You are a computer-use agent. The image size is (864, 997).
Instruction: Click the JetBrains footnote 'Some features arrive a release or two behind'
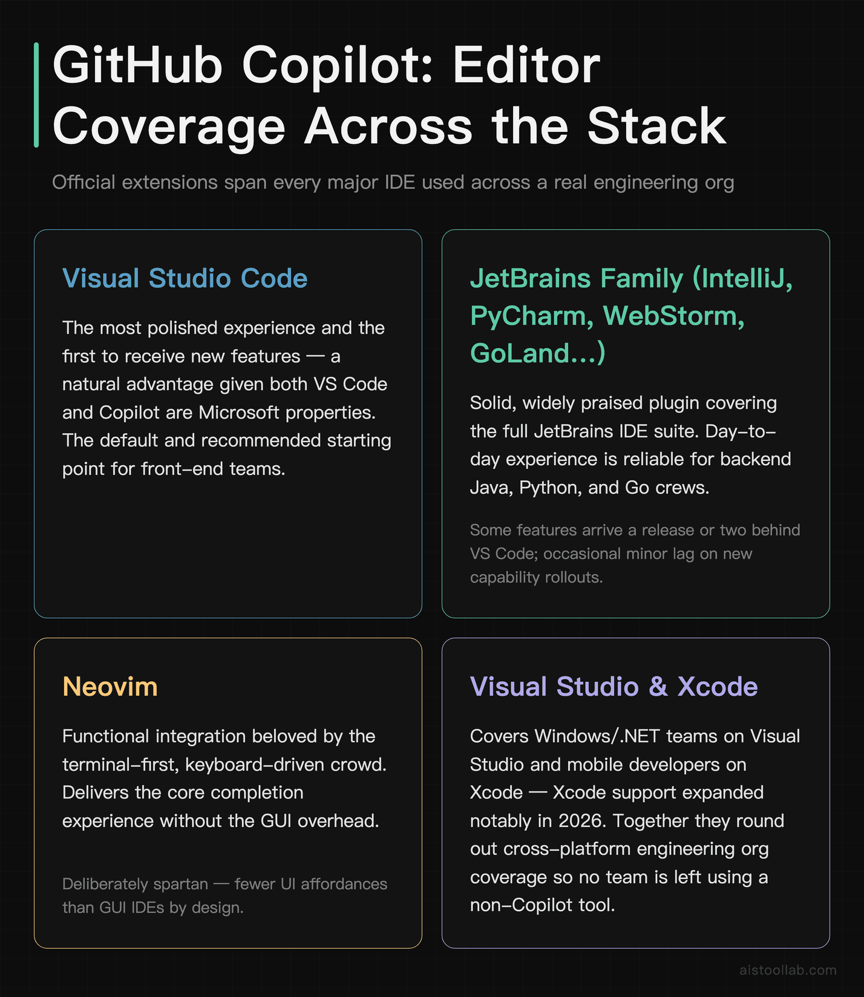(635, 554)
